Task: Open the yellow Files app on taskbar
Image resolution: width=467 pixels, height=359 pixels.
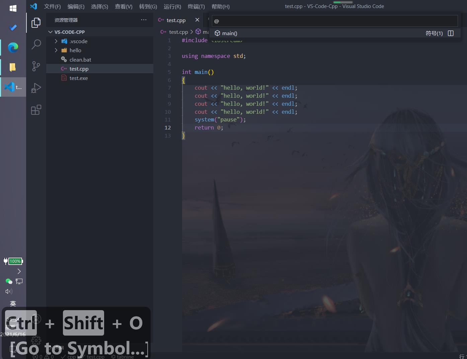Action: (x=13, y=67)
